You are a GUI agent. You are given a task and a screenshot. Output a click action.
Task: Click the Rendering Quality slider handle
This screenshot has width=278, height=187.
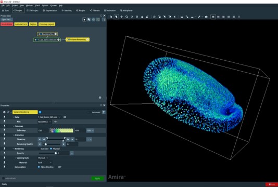coord(46,144)
